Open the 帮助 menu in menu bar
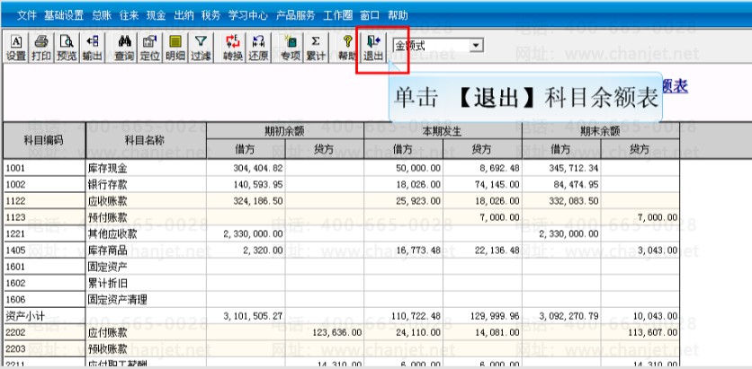This screenshot has width=752, height=369. point(398,15)
